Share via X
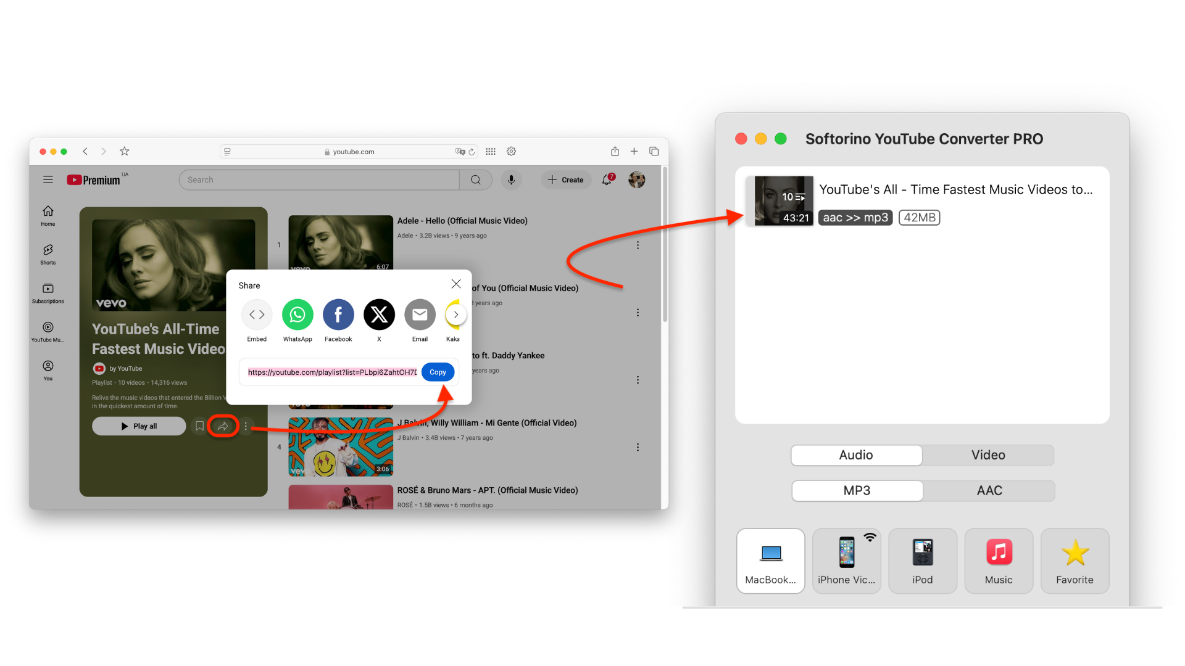 tap(379, 321)
